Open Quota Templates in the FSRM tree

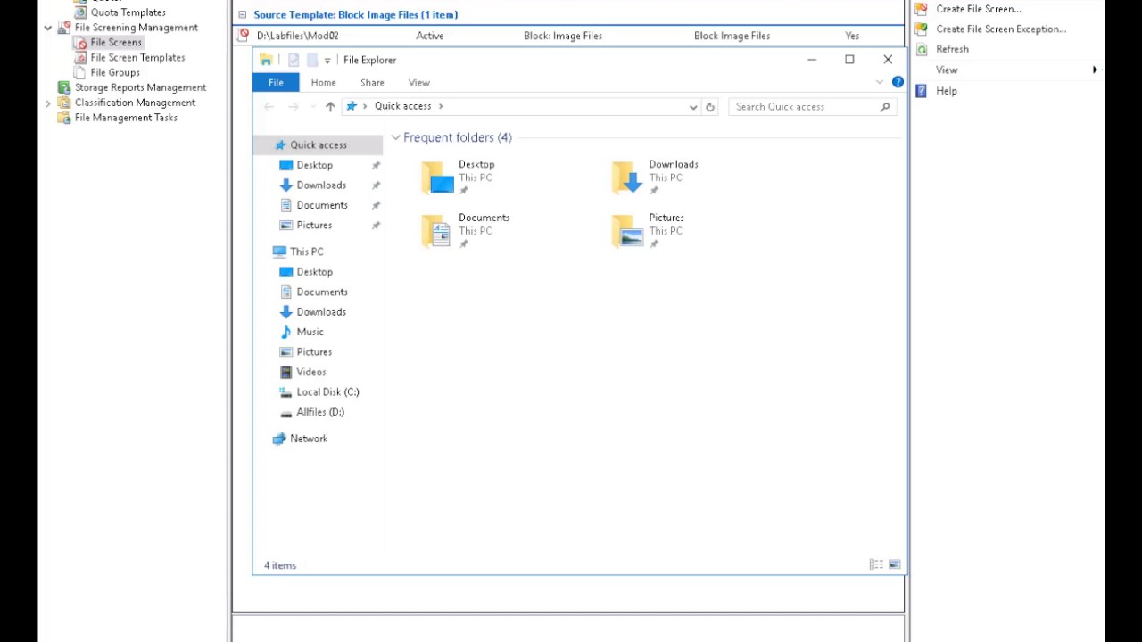pyautogui.click(x=128, y=12)
